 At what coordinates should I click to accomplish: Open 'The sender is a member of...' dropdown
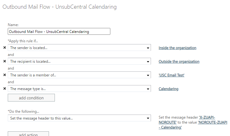point(79,75)
